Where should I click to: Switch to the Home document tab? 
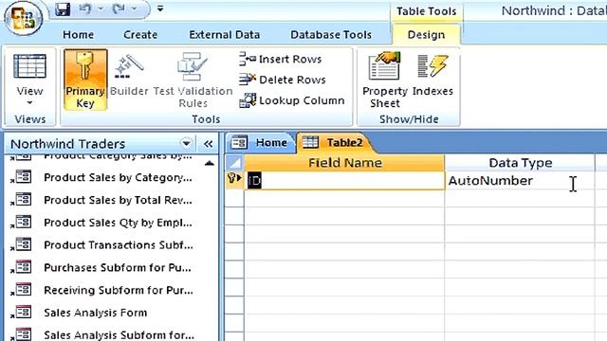point(260,143)
